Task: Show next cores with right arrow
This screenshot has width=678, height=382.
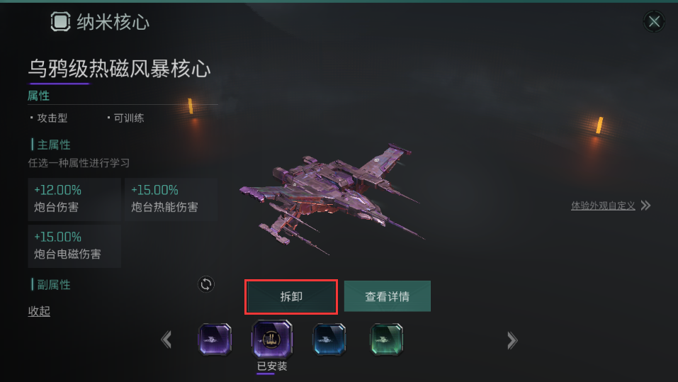Action: pyautogui.click(x=512, y=340)
